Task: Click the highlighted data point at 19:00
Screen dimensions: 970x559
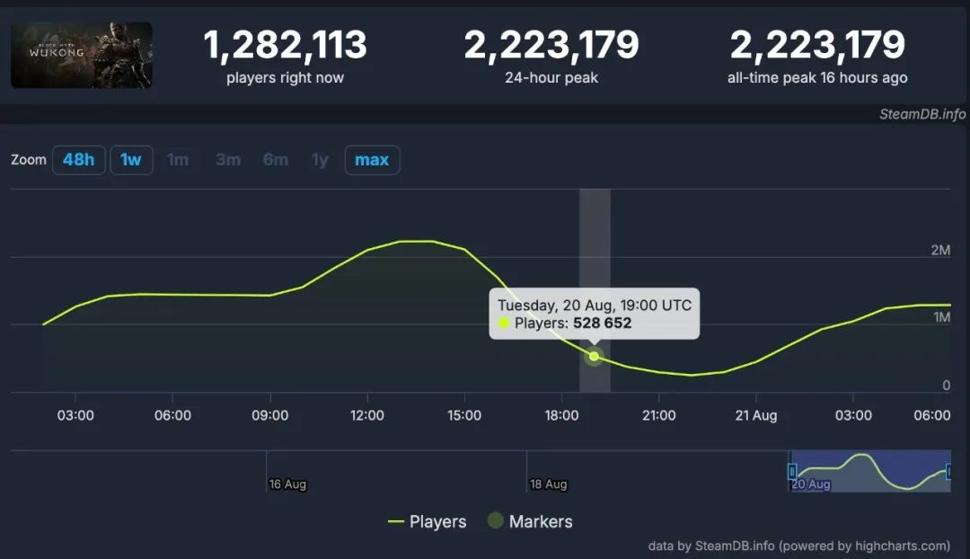Action: [x=594, y=356]
